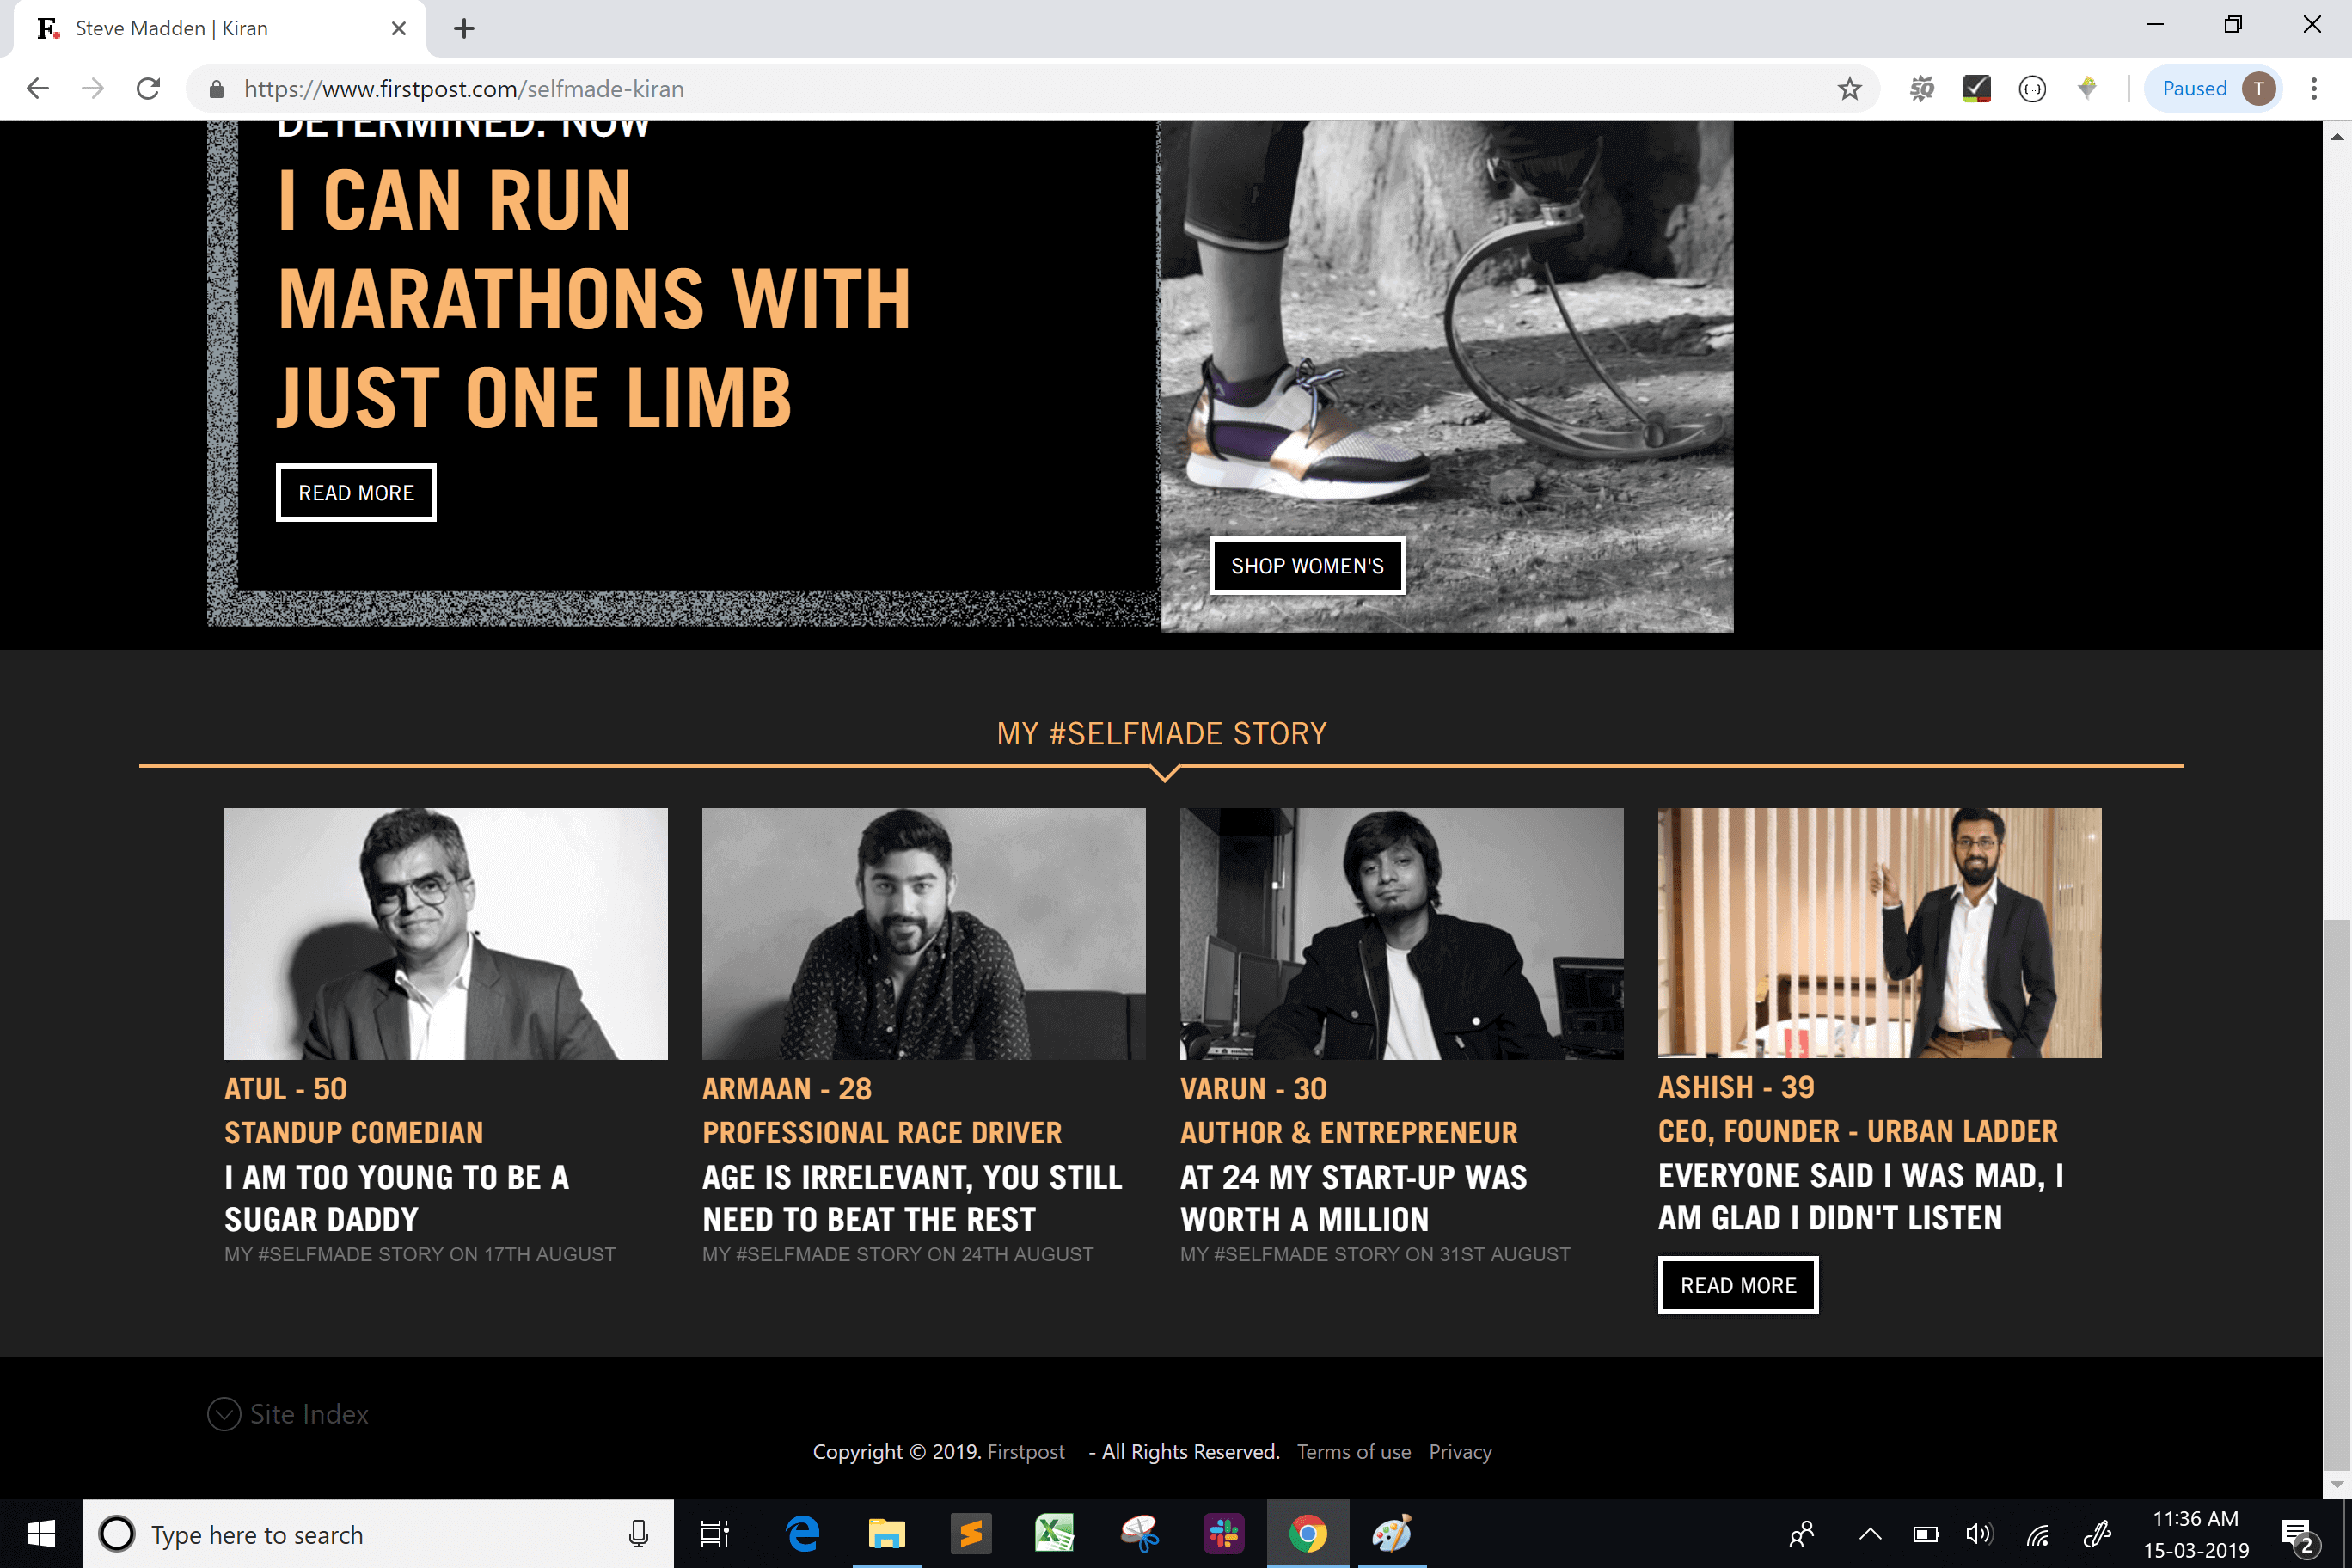The height and width of the screenshot is (1568, 2352).
Task: Open a new browser tab
Action: [x=463, y=28]
